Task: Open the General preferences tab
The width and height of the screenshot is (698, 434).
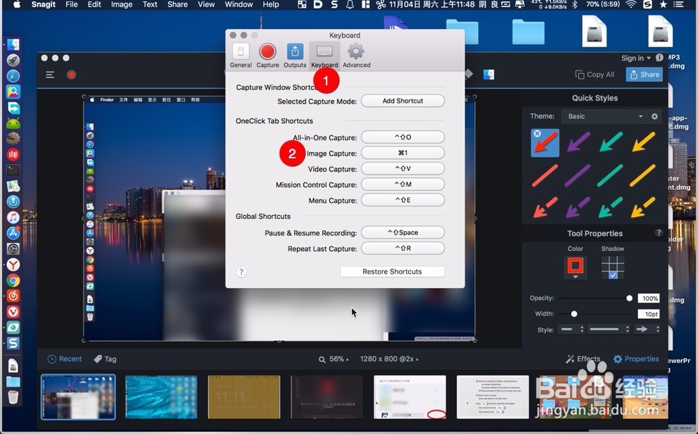Action: [x=240, y=56]
